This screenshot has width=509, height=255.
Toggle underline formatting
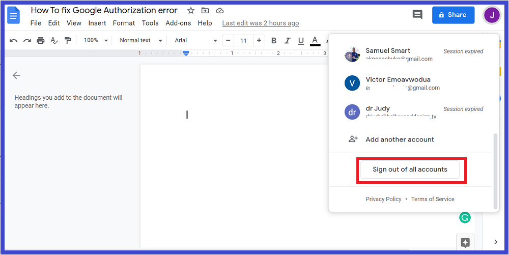pos(301,41)
